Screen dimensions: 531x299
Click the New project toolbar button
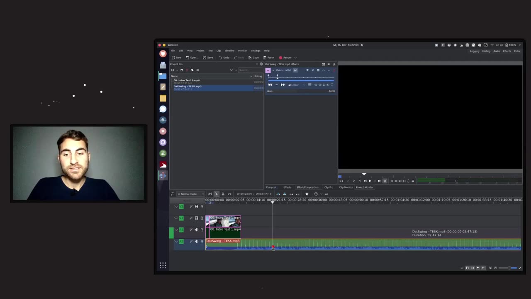coord(177,57)
